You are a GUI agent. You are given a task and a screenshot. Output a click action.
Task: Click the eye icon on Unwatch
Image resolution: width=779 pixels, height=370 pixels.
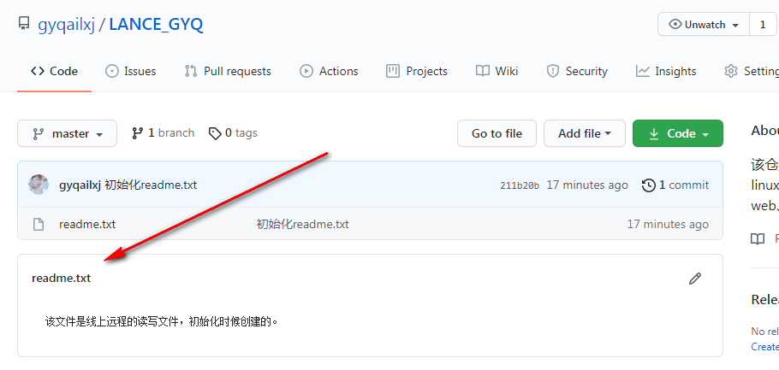coord(675,24)
